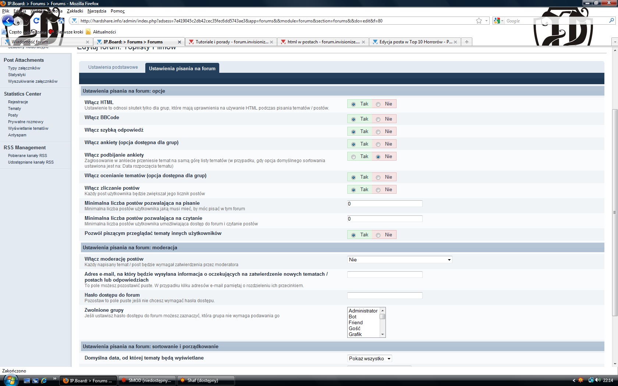Screen dimensions: 618x386
Task: Click the Home icon in navigation toolbar
Action: coord(61,21)
